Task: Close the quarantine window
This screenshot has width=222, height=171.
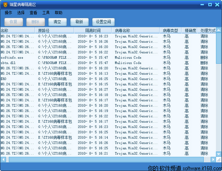Action: pyautogui.click(x=217, y=5)
